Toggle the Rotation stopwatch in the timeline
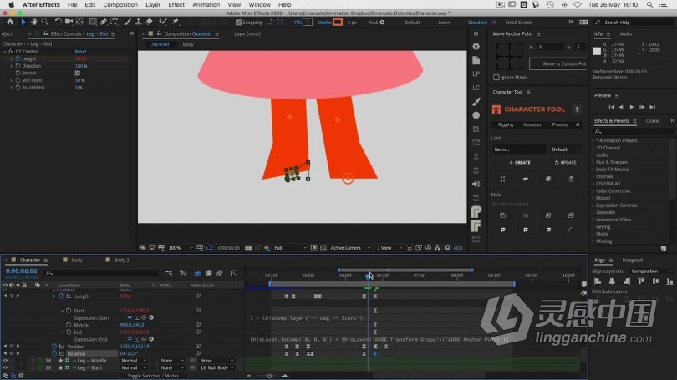 point(54,353)
